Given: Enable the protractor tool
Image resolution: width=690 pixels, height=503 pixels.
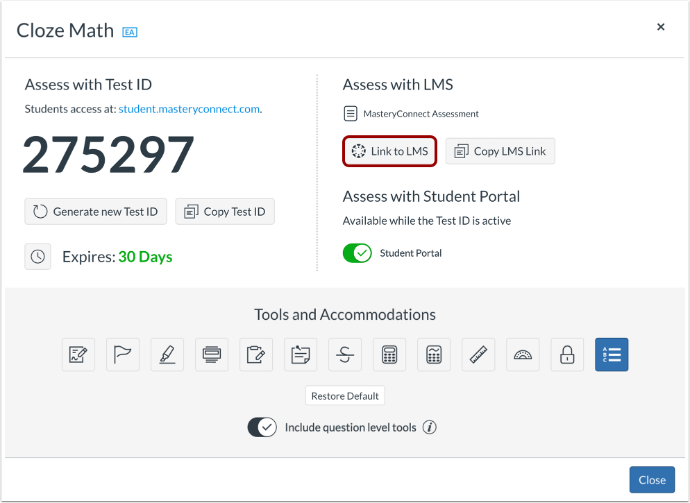Looking at the screenshot, I should coord(523,355).
